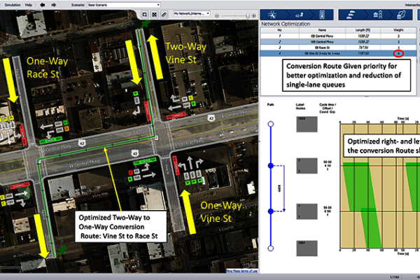Click the green route start marker at the top

click(x=145, y=24)
